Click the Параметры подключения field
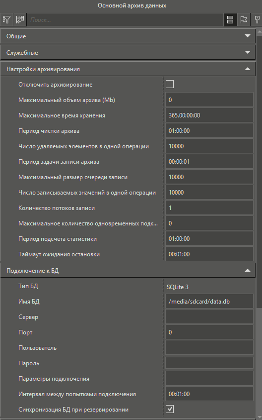This screenshot has height=420, width=262. 209,379
